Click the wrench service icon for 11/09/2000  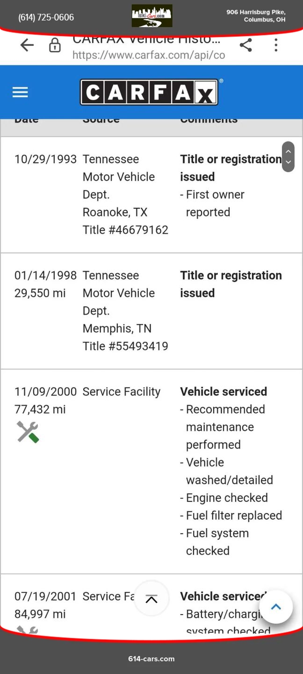point(28,432)
